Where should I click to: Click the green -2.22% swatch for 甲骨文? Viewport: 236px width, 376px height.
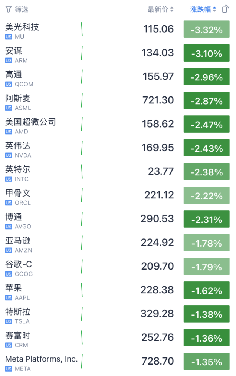(x=206, y=196)
